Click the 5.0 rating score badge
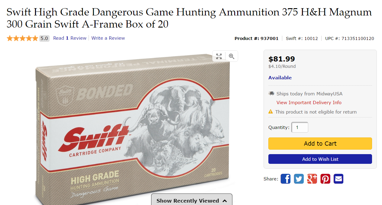Screen dimensions: 382x205 click(44, 38)
